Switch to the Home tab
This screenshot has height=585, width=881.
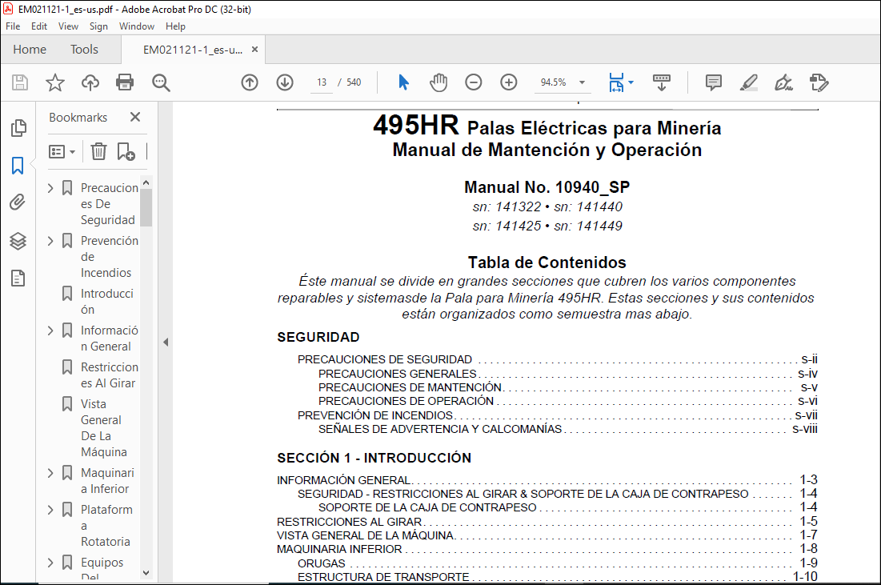30,50
